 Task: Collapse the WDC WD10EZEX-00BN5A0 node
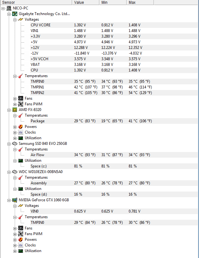coord(9,172)
